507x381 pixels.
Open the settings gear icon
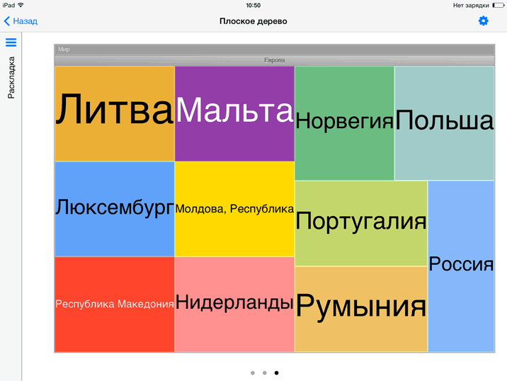(484, 21)
